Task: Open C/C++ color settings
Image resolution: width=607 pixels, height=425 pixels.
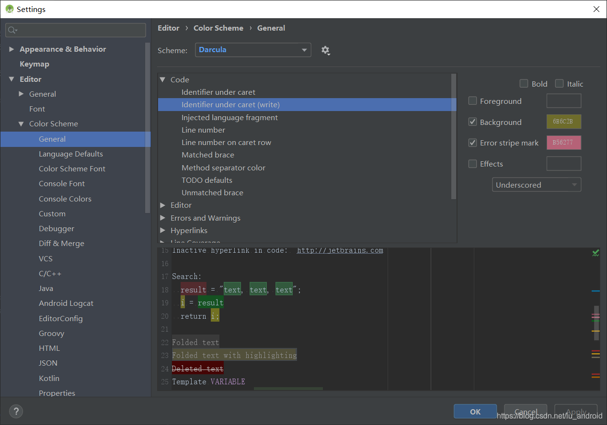Action: point(50,274)
